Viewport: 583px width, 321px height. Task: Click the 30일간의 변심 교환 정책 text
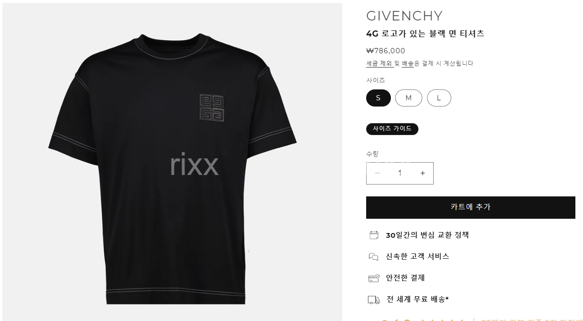(x=428, y=235)
